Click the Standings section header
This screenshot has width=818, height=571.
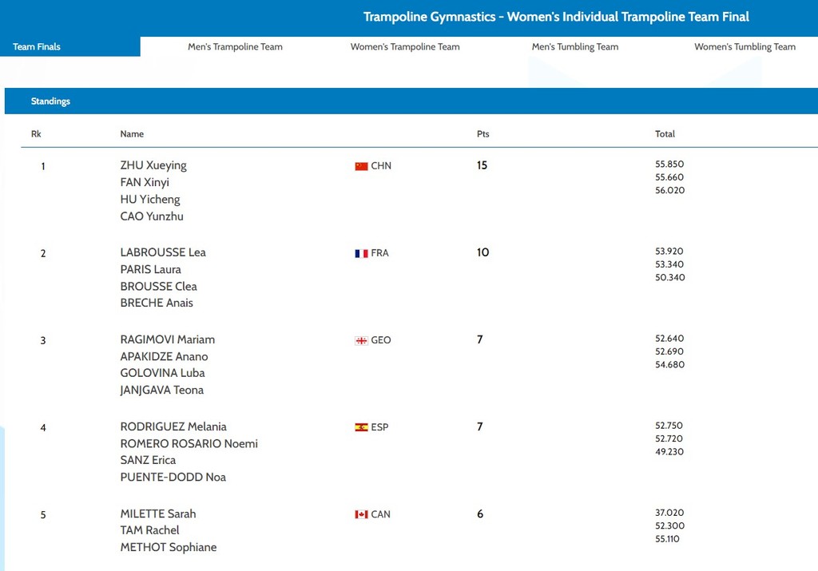point(411,101)
